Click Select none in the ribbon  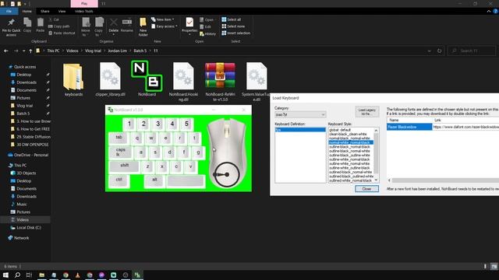tap(233, 26)
